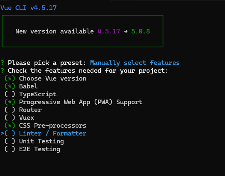
Task: Check the E2E Testing checkbox
Action: point(10,149)
